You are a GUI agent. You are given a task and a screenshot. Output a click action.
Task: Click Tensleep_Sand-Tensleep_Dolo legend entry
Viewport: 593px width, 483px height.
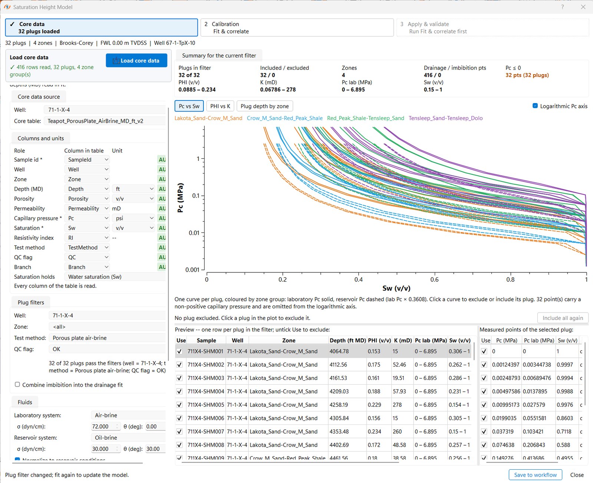pos(445,118)
